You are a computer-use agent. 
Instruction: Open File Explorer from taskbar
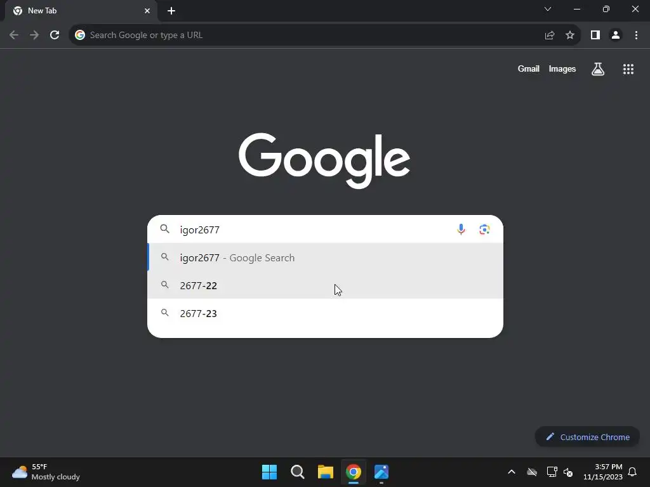point(326,472)
